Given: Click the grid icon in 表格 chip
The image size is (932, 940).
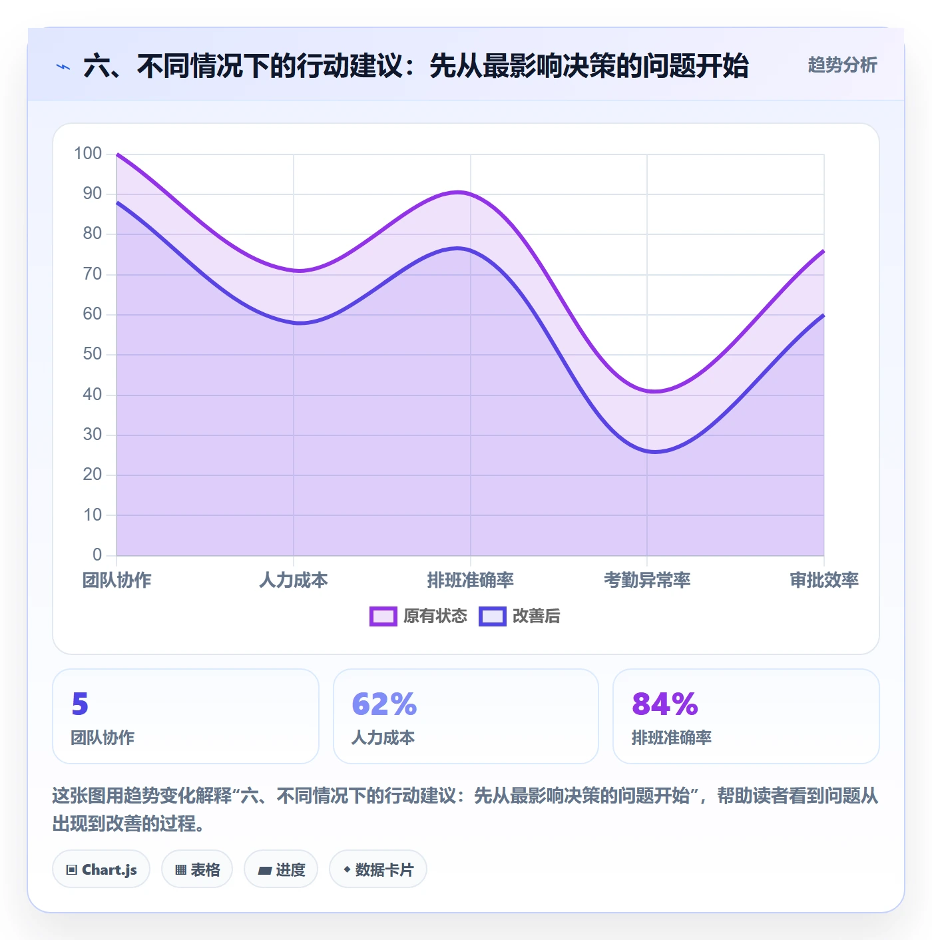Looking at the screenshot, I should (x=180, y=869).
